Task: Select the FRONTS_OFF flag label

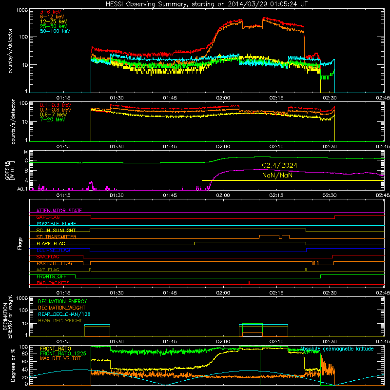Action: pos(51,276)
